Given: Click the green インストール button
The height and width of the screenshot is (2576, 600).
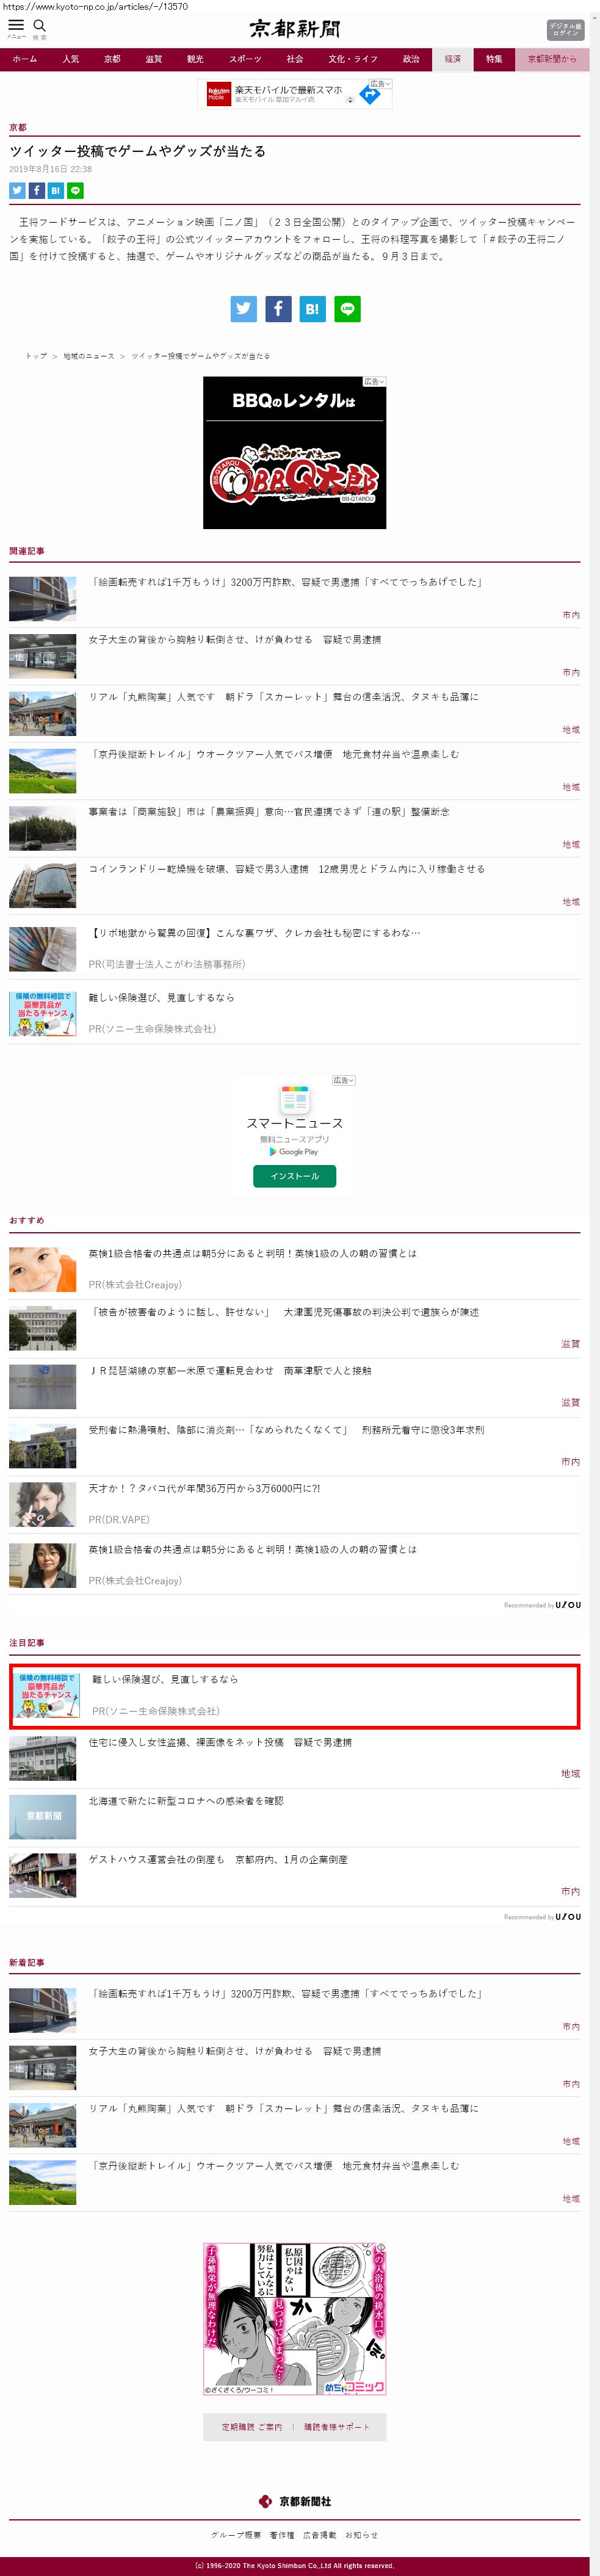Looking at the screenshot, I should pos(294,1176).
